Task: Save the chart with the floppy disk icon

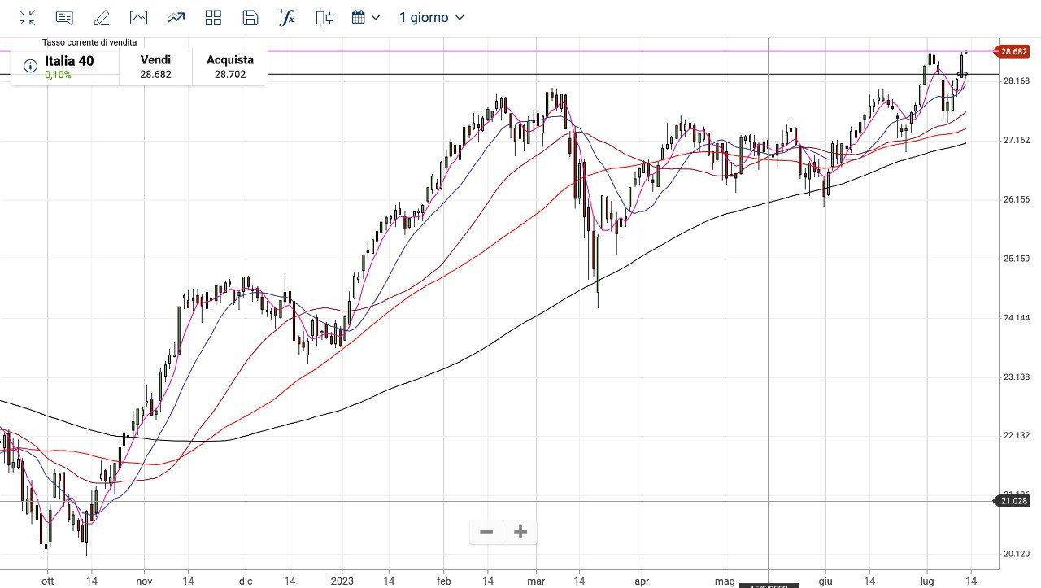Action: pyautogui.click(x=250, y=18)
